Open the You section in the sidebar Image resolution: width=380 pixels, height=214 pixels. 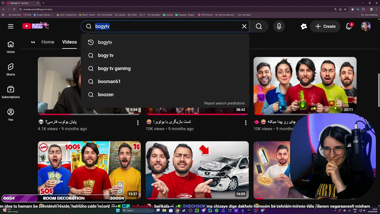11,115
